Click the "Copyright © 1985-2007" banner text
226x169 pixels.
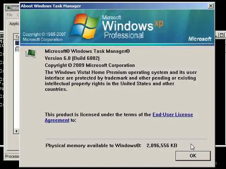pyautogui.click(x=44, y=35)
